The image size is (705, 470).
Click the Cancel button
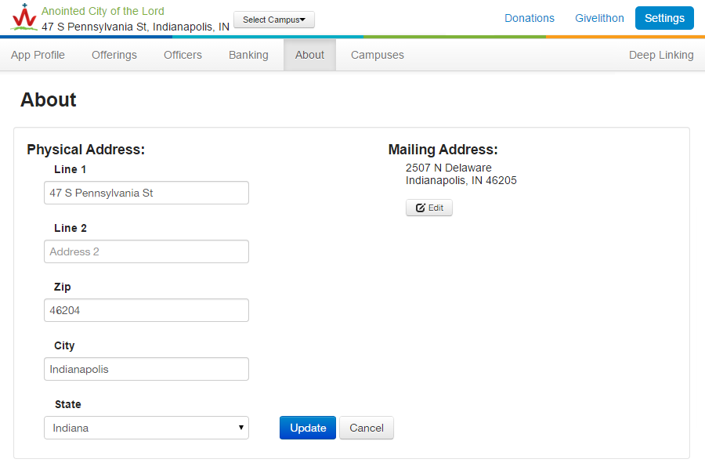tap(367, 428)
